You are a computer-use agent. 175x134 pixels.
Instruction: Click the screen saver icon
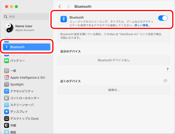tap(7, 105)
